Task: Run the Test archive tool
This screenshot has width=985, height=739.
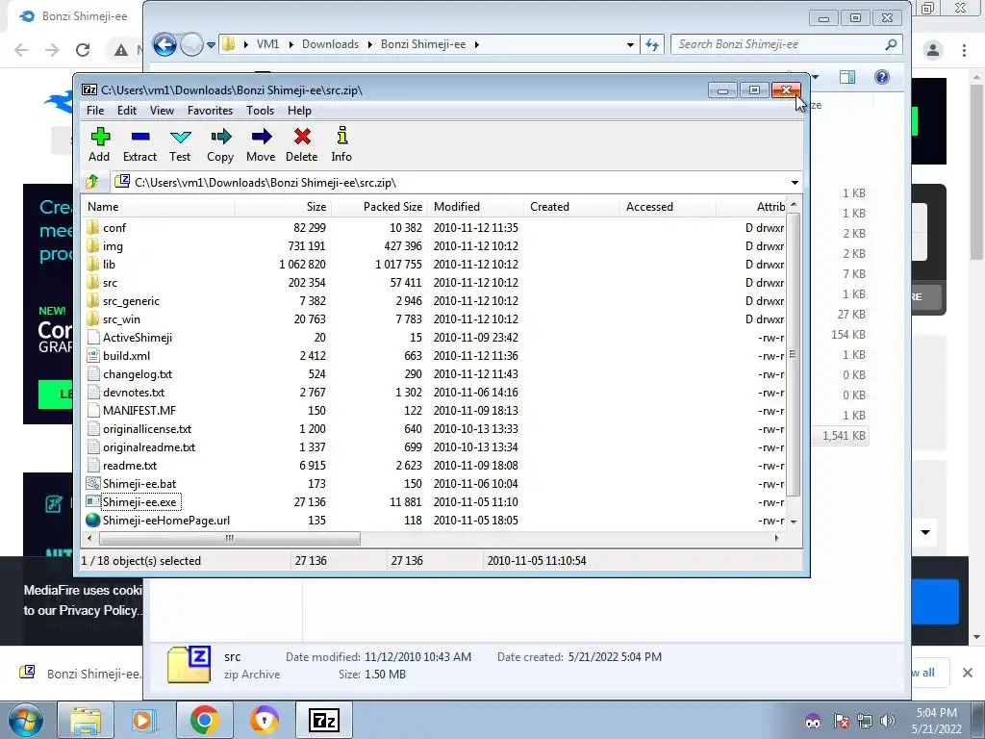Action: click(180, 144)
